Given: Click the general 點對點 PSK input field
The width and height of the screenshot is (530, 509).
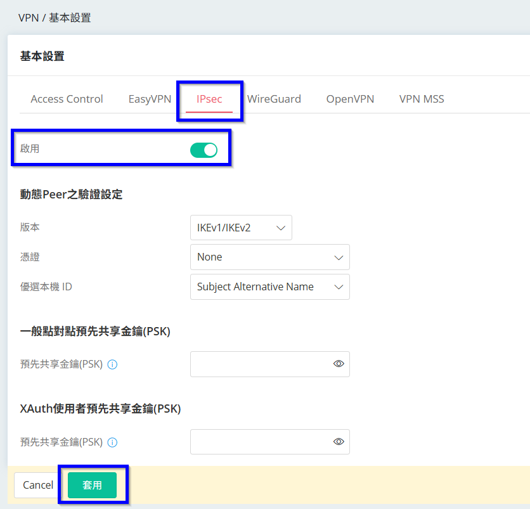Looking at the screenshot, I should [260, 364].
